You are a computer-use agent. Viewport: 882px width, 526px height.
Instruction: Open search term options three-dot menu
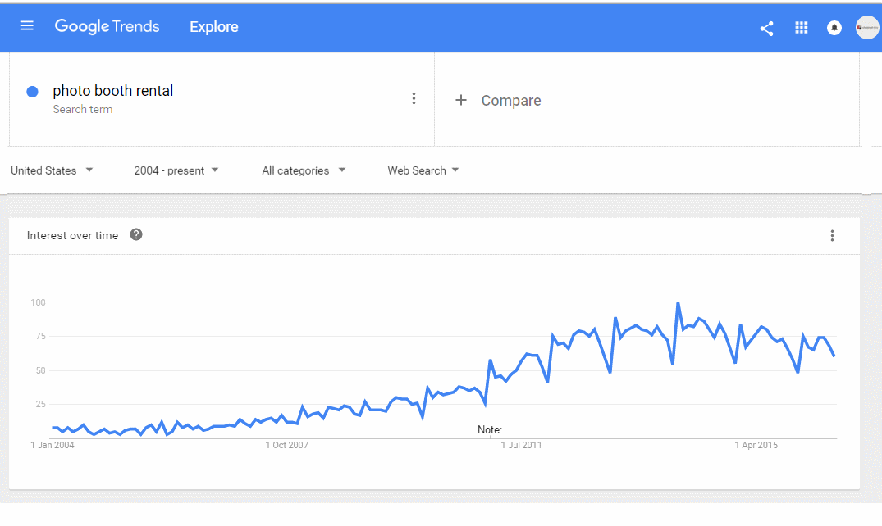point(414,98)
